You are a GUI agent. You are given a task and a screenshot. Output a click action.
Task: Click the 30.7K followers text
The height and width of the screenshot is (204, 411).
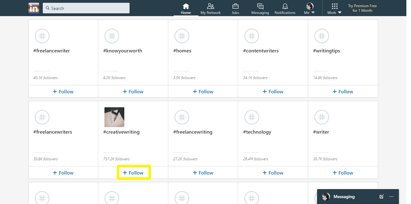coord(325,159)
